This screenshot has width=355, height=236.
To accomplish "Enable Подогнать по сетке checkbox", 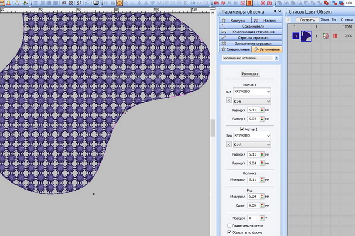I will point(229,225).
